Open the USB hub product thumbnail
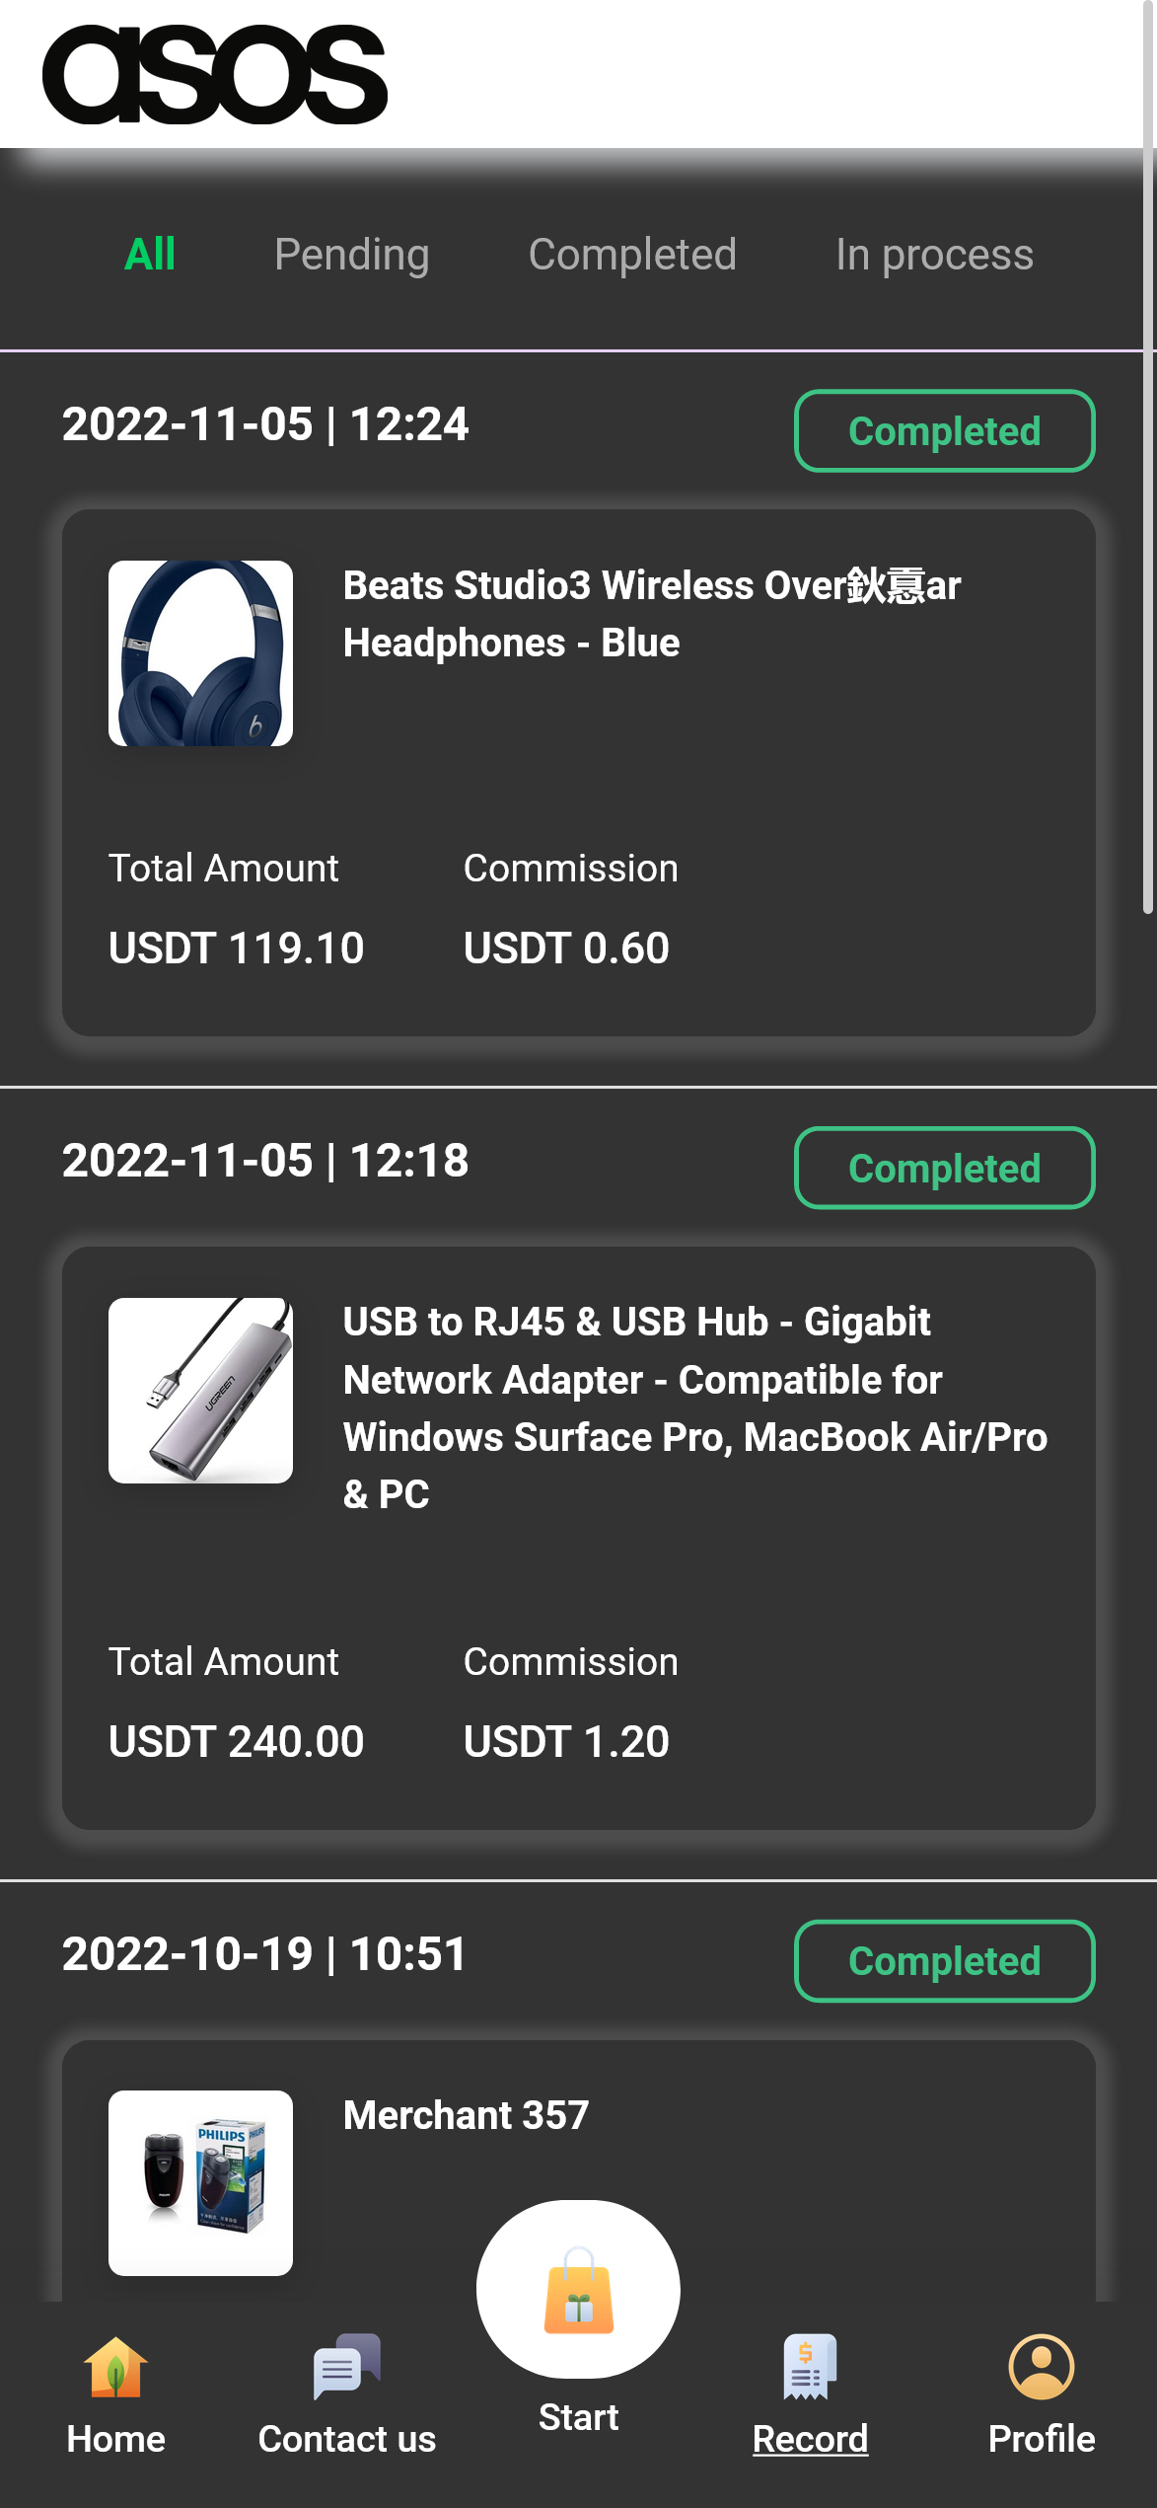1157x2508 pixels. [x=200, y=1390]
